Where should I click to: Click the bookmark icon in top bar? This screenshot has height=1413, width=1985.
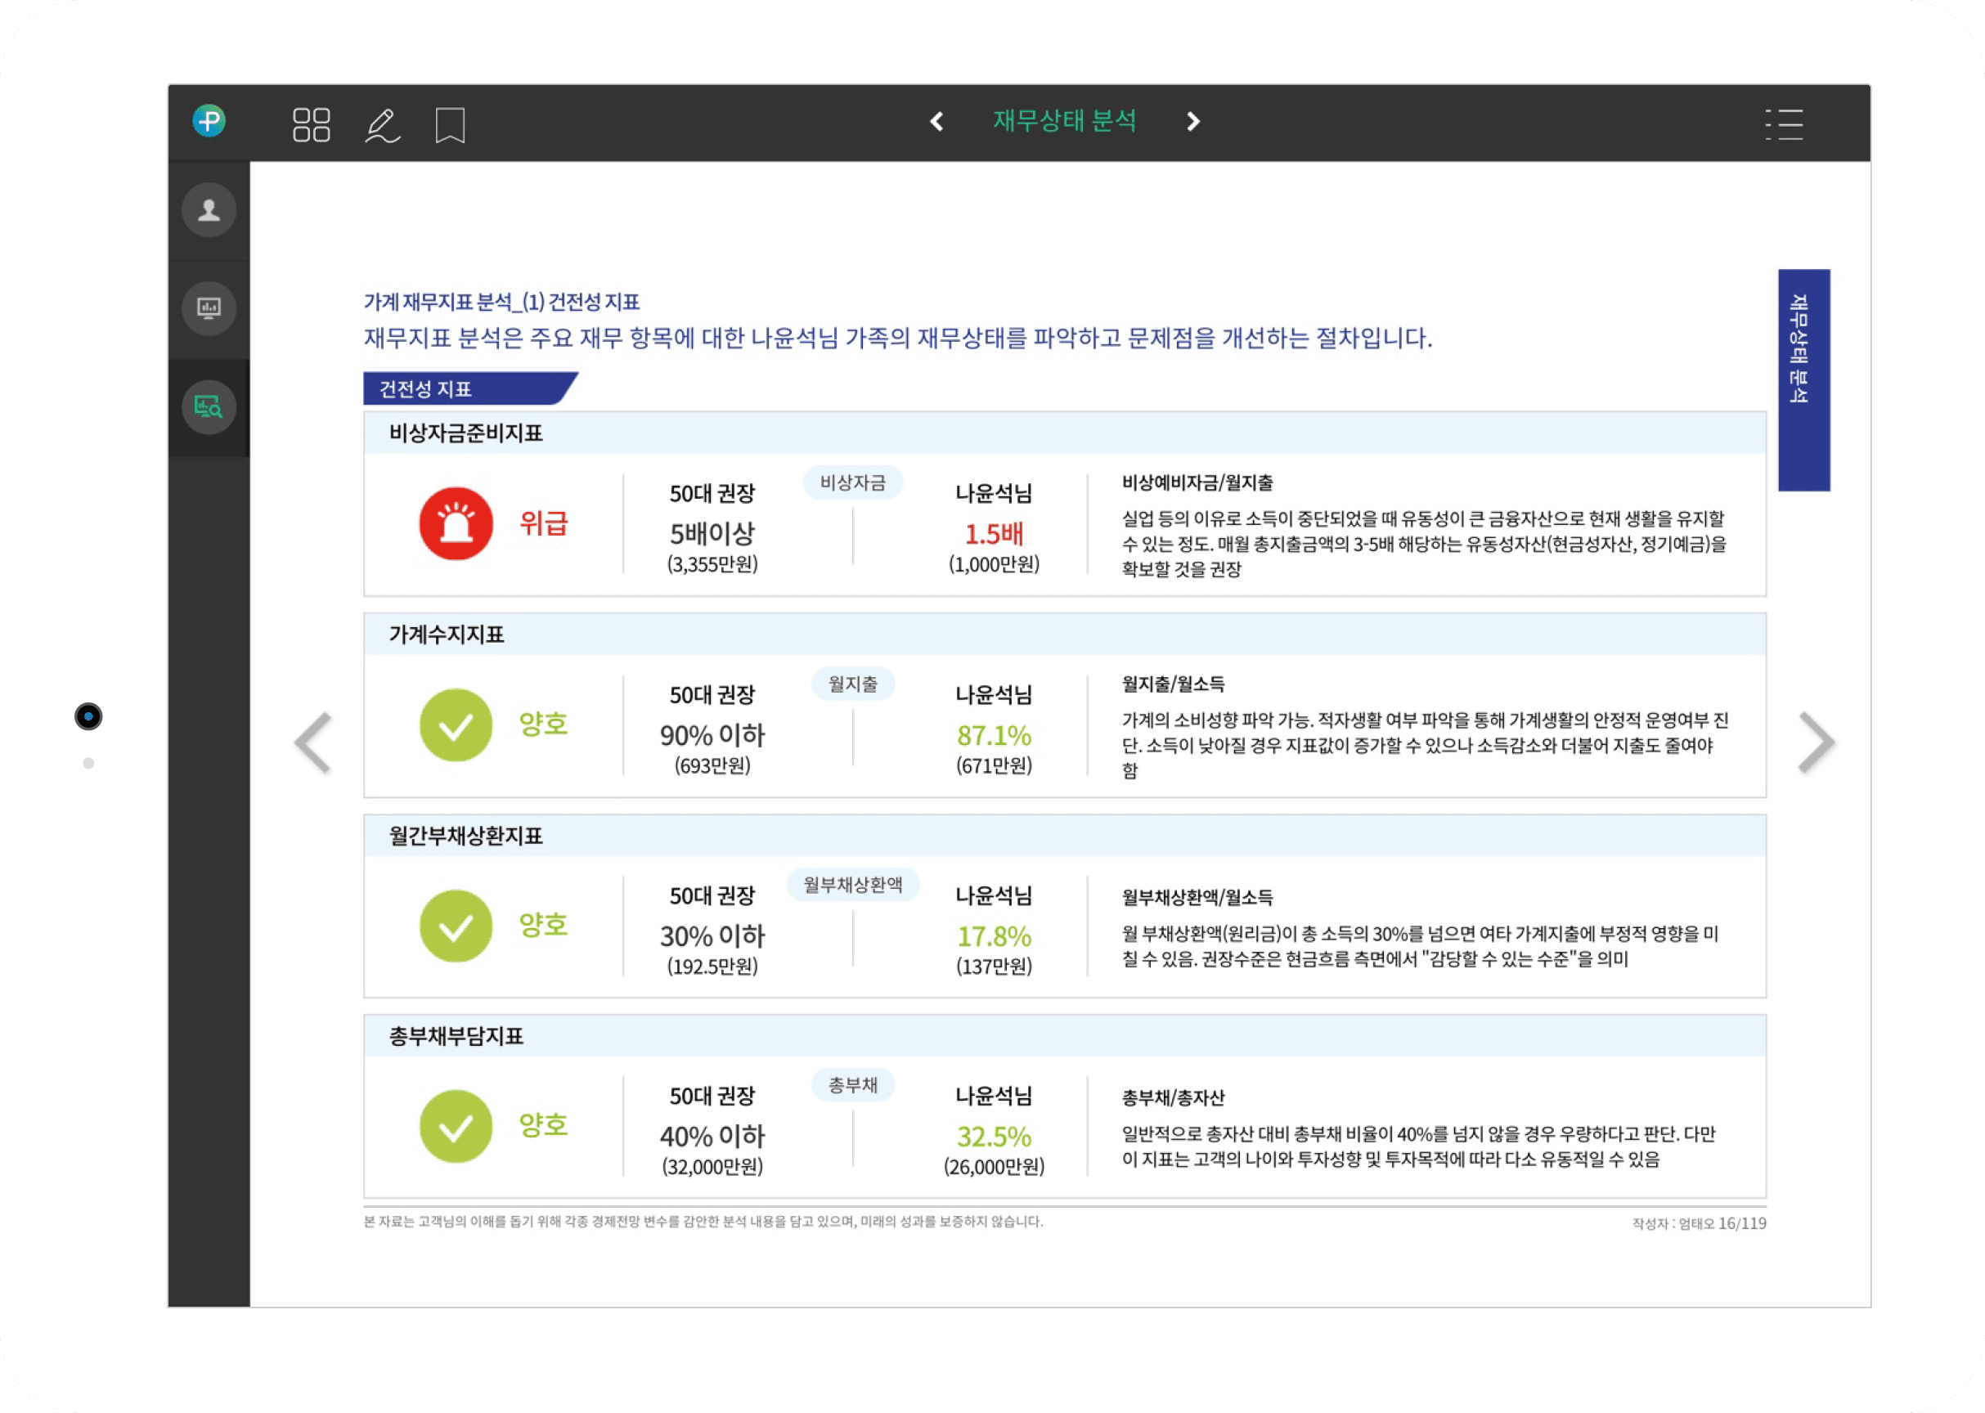(450, 125)
